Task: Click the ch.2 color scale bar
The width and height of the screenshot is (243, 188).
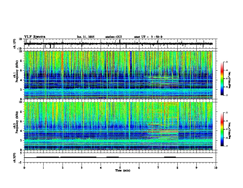Action: click(222, 129)
